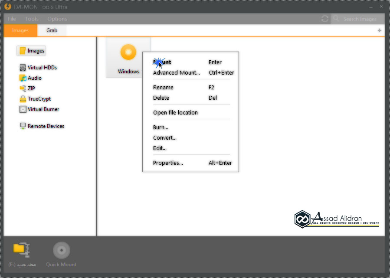Click the Windows image name label

tap(128, 72)
